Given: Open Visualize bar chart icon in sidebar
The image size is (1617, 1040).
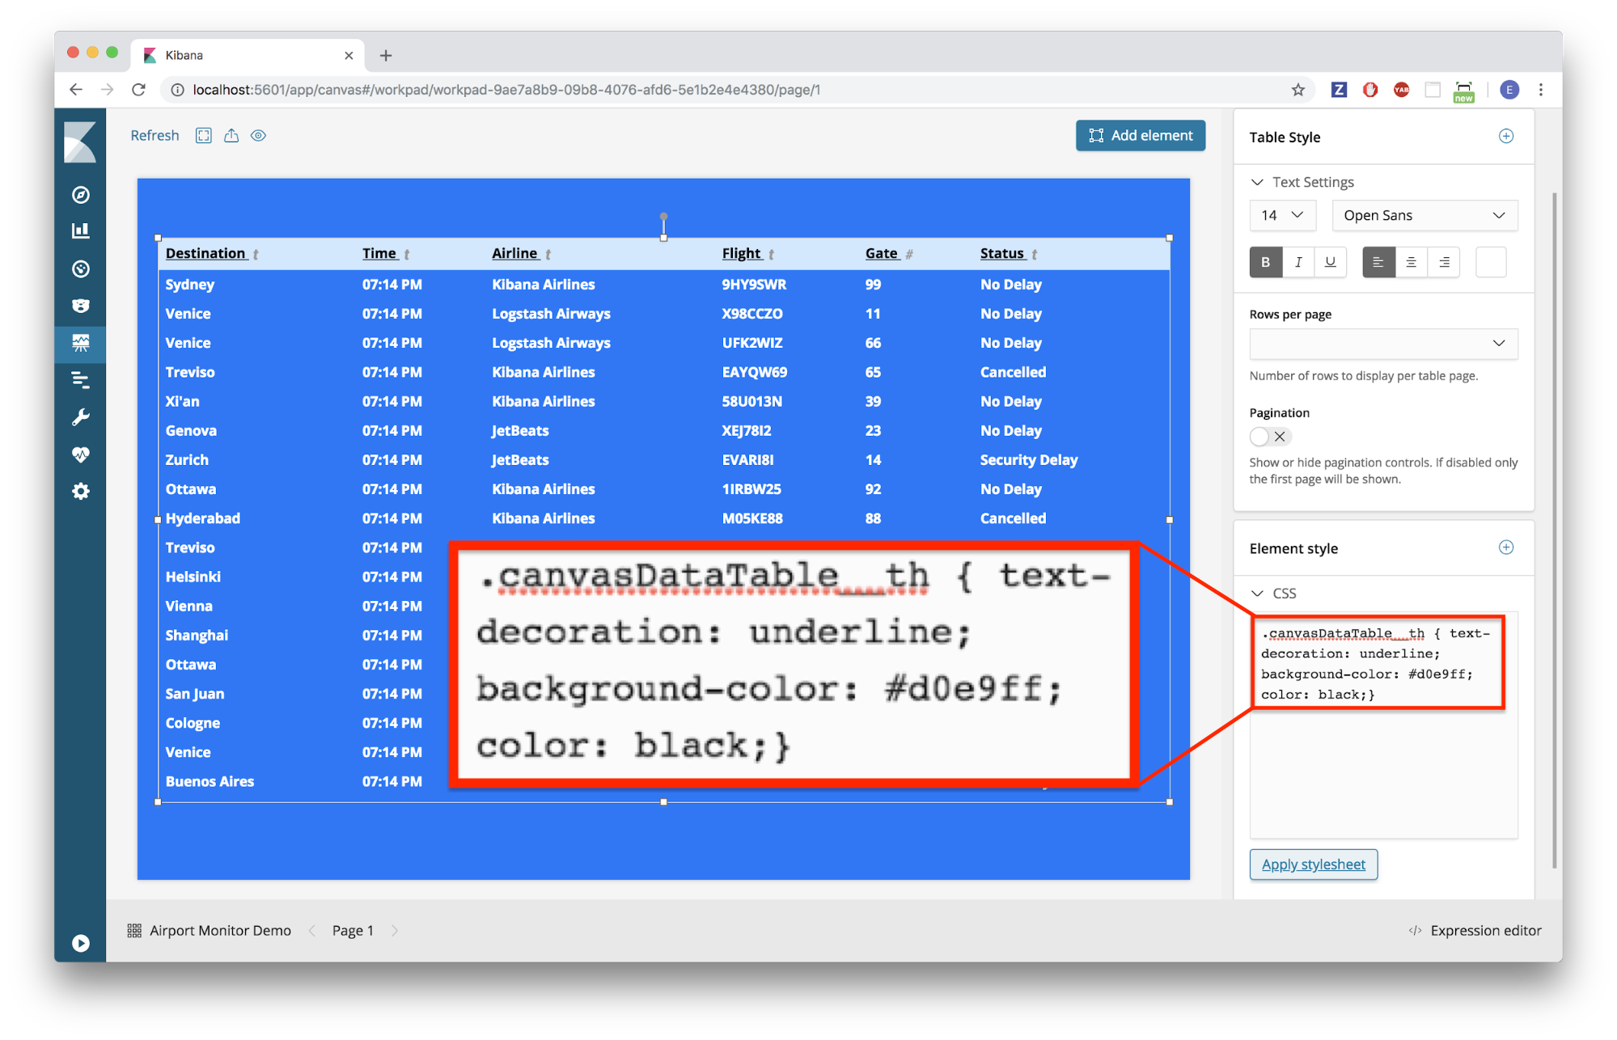Looking at the screenshot, I should [80, 231].
